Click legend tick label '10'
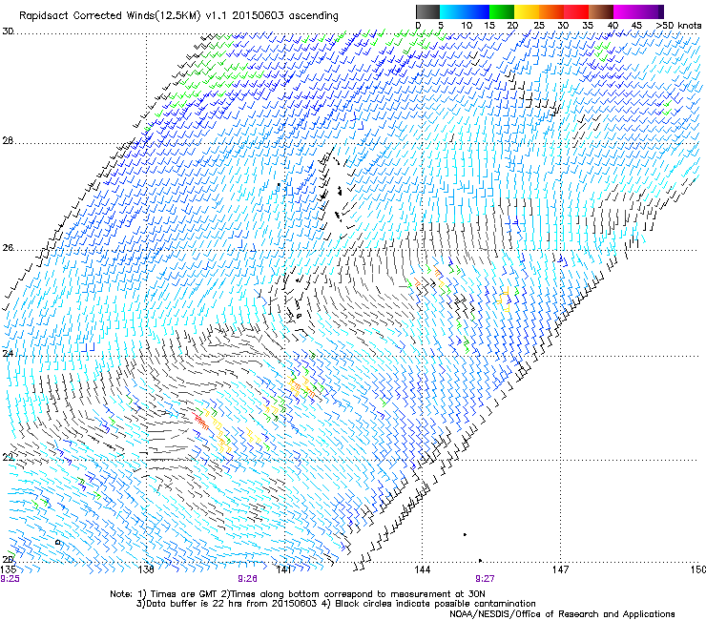Viewport: 706px width, 620px height. coord(467,26)
